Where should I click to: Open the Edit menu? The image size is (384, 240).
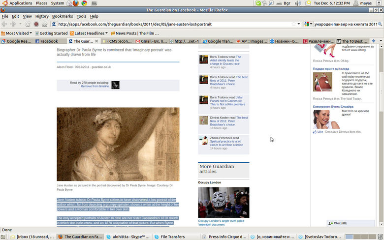[x=15, y=16]
